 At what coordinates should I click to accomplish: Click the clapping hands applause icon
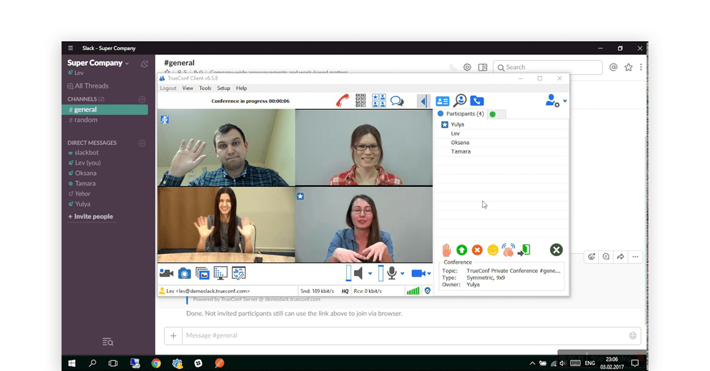pyautogui.click(x=508, y=250)
